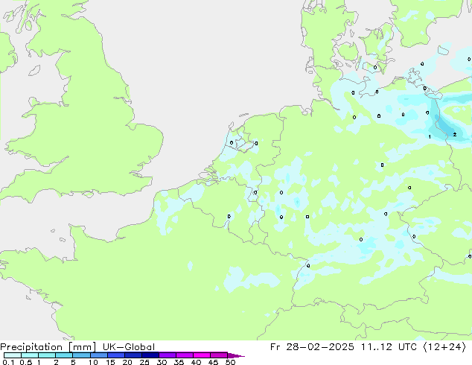The image size is (472, 365).
Task: Click the '[mm]' unit label
Action: [82, 347]
